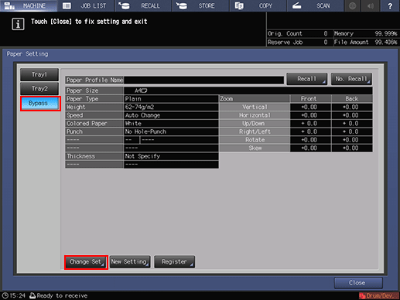Click the Paper Size label
Viewport: 400px width, 300px height.
pyautogui.click(x=94, y=90)
